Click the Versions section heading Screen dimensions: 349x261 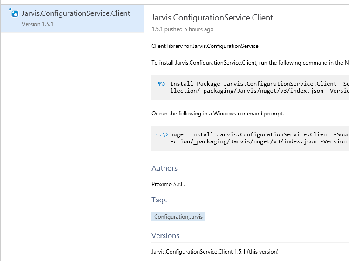tap(165, 236)
